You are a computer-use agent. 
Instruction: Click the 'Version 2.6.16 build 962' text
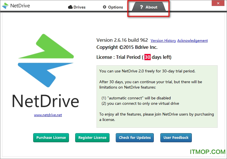[122, 40]
